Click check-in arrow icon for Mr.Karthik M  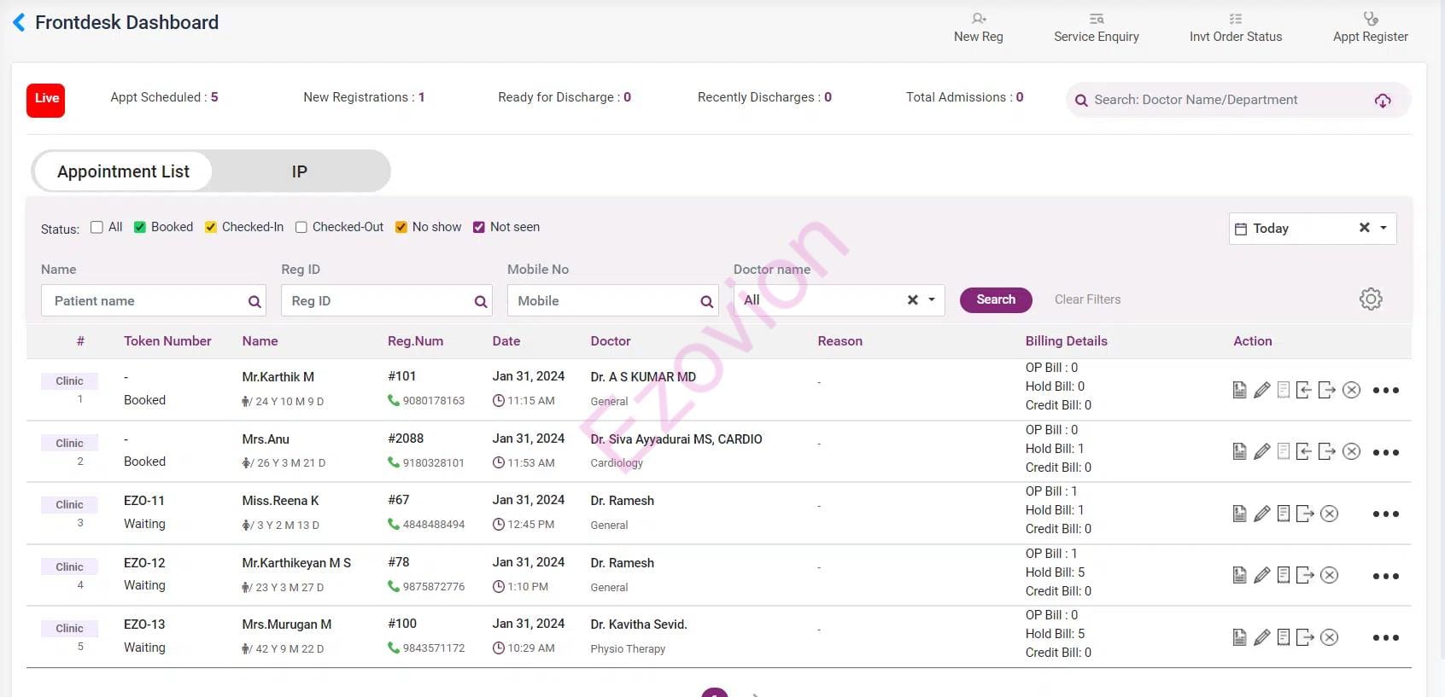(1303, 390)
